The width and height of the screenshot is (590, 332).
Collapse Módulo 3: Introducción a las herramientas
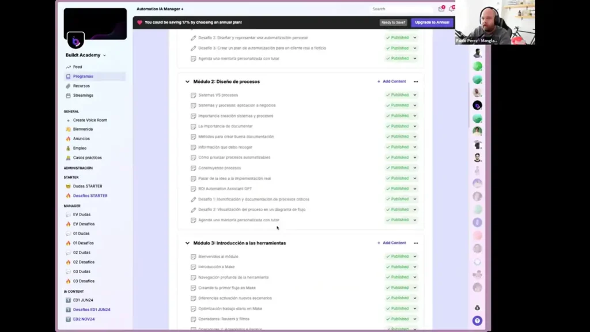click(187, 243)
